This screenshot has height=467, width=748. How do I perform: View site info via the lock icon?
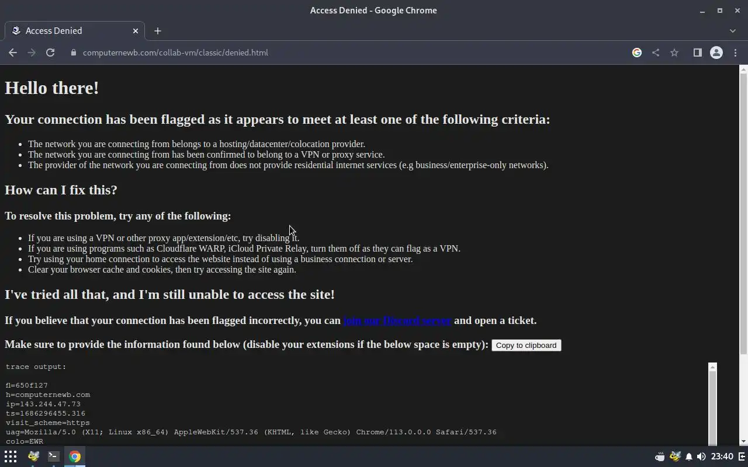tap(73, 53)
